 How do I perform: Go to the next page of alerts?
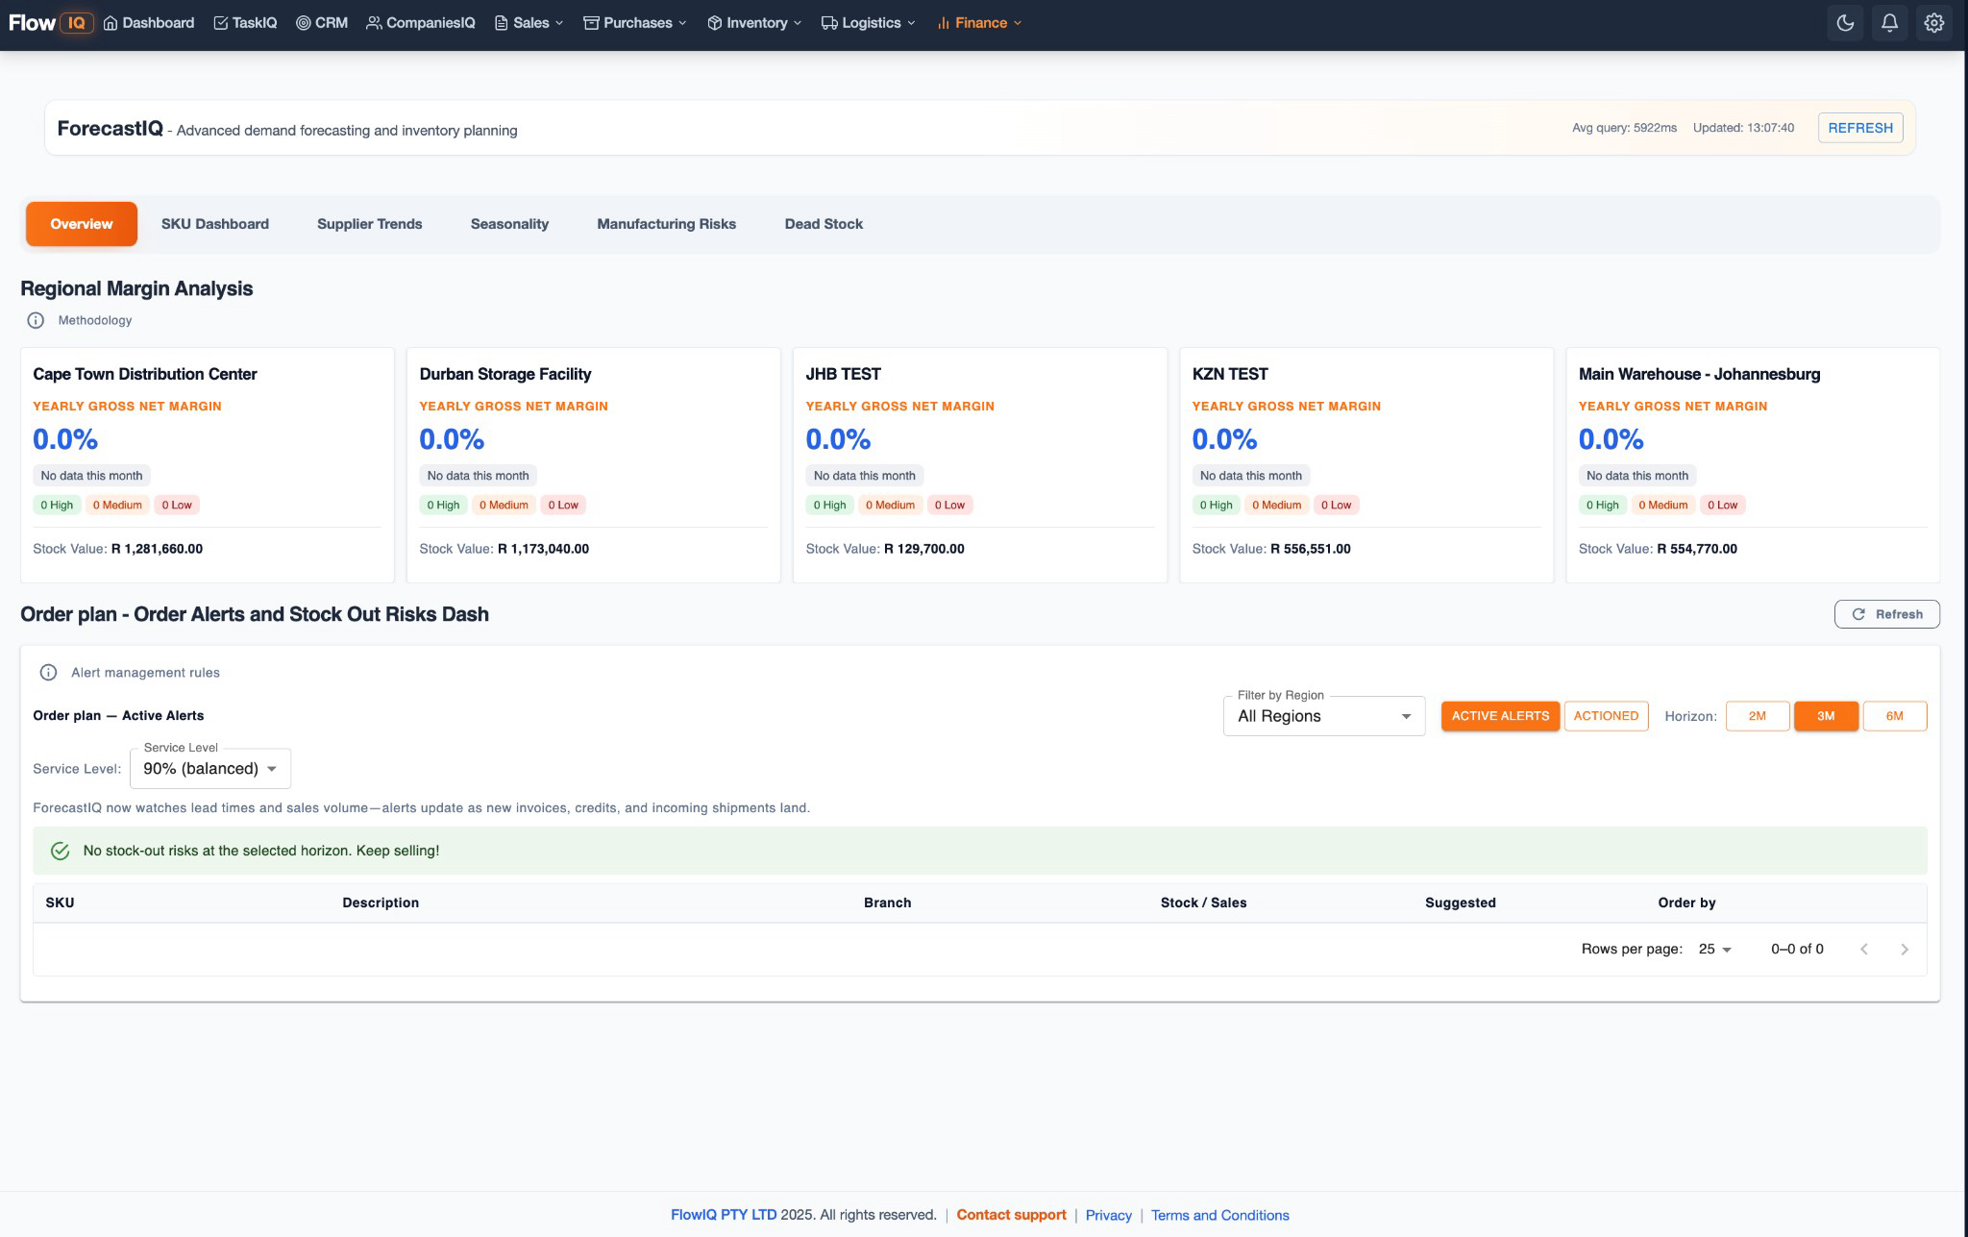(1905, 949)
